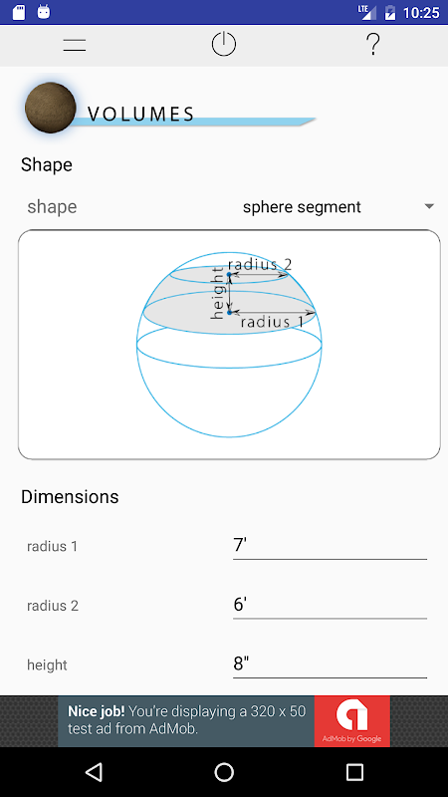The image size is (448, 797).
Task: Expand the shape dropdown arrow
Action: coord(429,206)
